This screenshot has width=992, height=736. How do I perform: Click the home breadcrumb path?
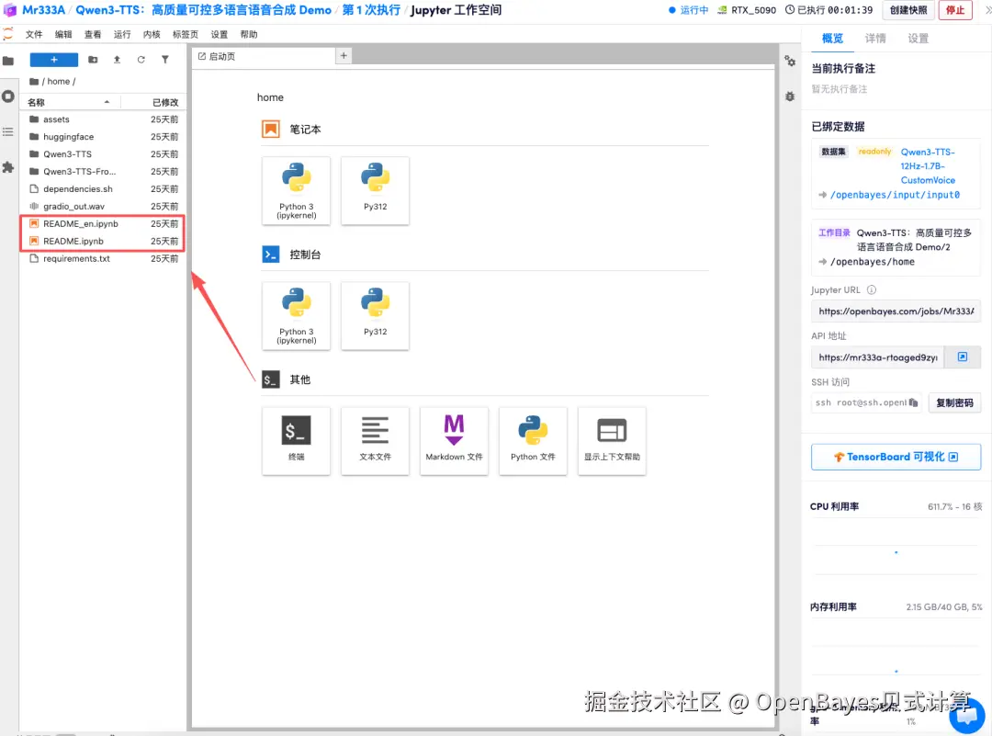pyautogui.click(x=58, y=81)
